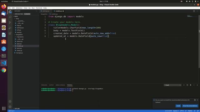Show Applications grid in the dock
The height and width of the screenshot is (112, 200).
pos(4,108)
